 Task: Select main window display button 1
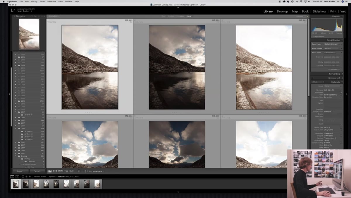pyautogui.click(x=12, y=177)
